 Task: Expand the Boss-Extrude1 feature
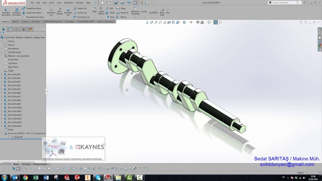click(2, 74)
